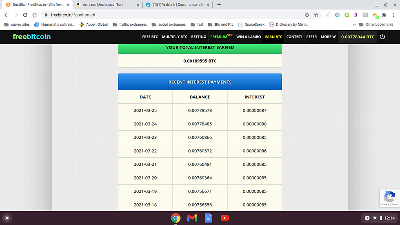Expand the MORE dropdown menu
This screenshot has width=400, height=225.
(328, 37)
